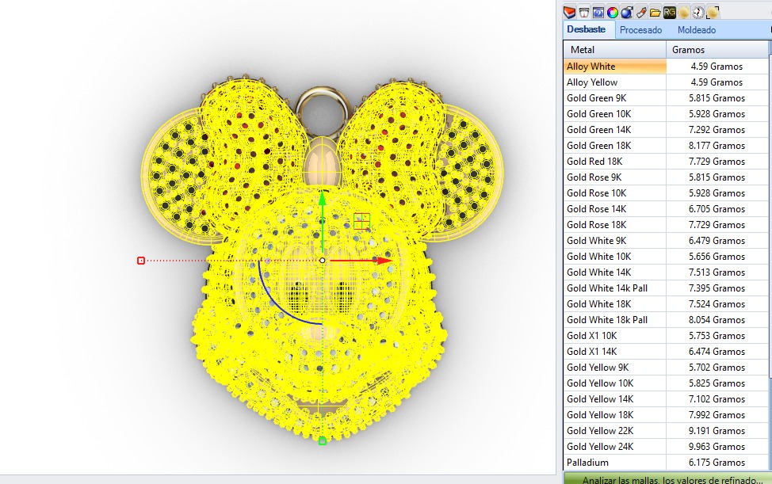Select the Gold Rose 10K row
The height and width of the screenshot is (484, 772).
(666, 192)
